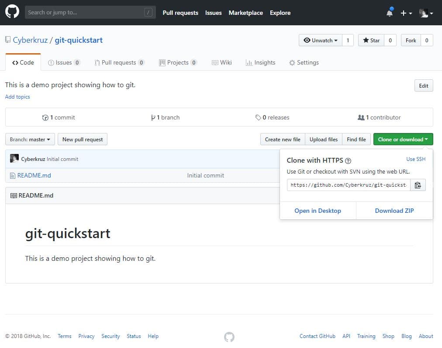Click the forks count beside Fork
Image resolution: width=442 pixels, height=348 pixels.
click(427, 40)
